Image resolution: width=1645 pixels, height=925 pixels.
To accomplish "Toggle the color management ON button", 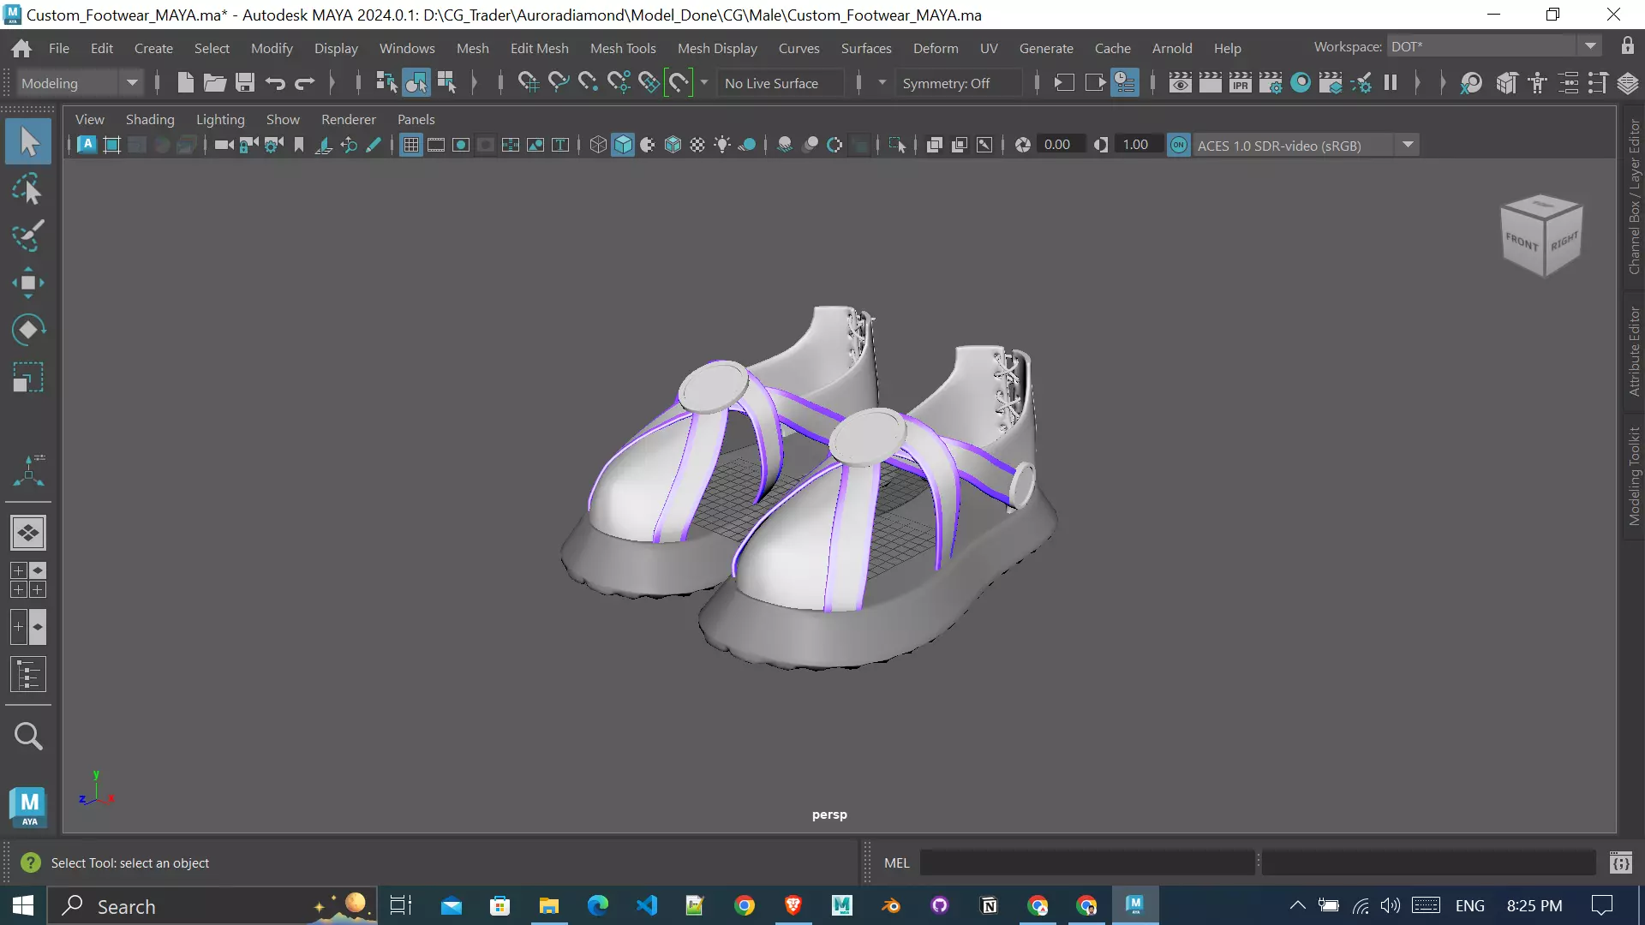I will [1179, 146].
